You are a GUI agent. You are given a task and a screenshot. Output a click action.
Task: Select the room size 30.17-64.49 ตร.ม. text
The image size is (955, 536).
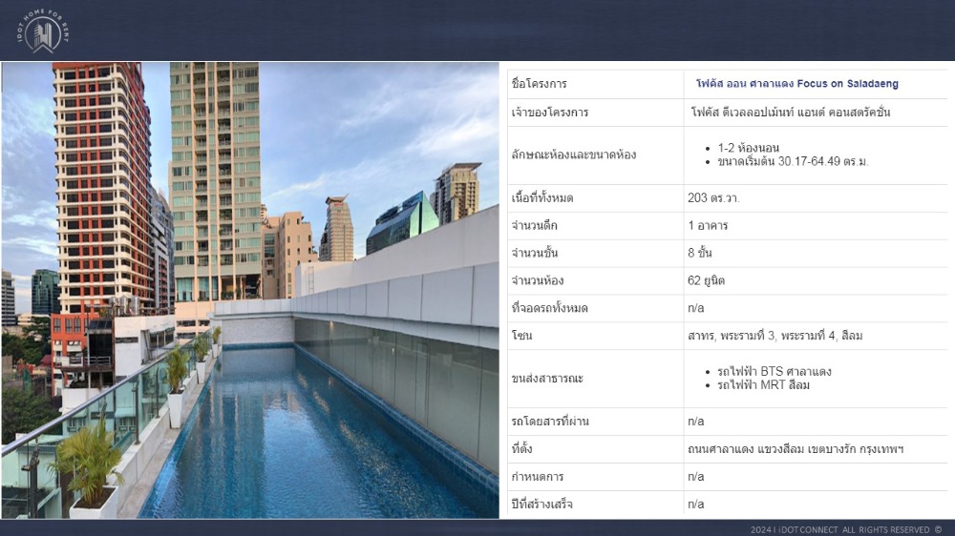793,161
